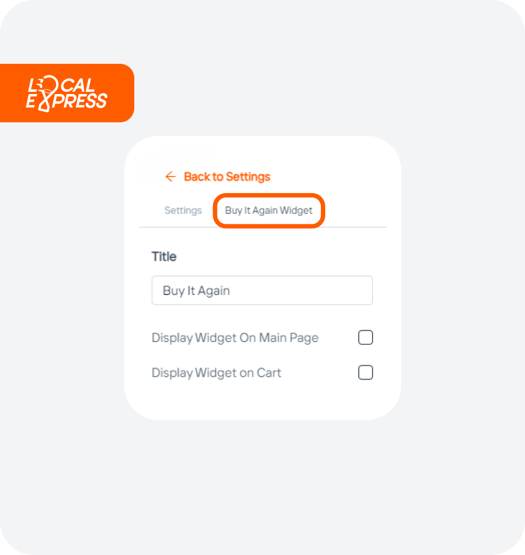Open the Buy It Again Widget tab

269,210
